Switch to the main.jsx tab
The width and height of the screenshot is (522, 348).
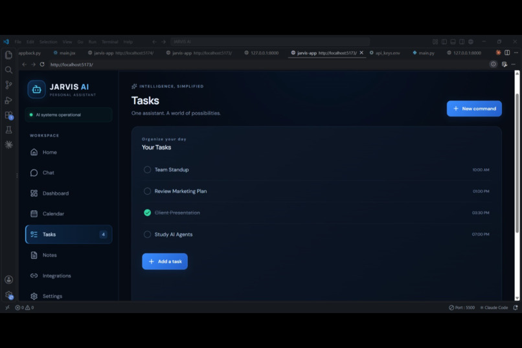[x=65, y=53]
